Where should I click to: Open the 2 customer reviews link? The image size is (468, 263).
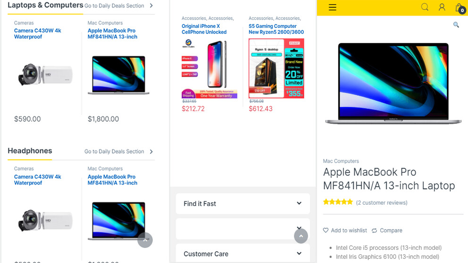(x=382, y=203)
